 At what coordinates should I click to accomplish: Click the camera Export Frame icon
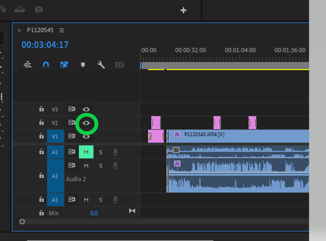point(39,9)
